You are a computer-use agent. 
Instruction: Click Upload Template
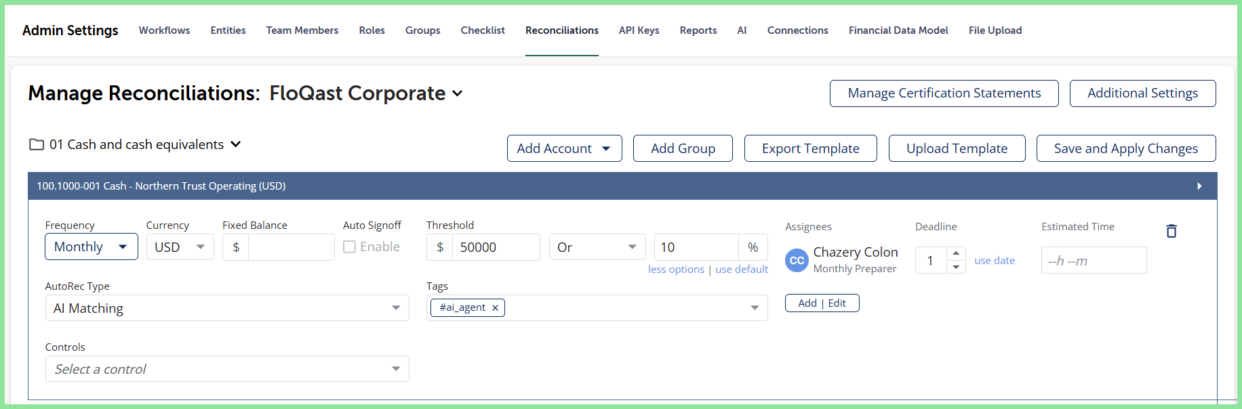(957, 148)
